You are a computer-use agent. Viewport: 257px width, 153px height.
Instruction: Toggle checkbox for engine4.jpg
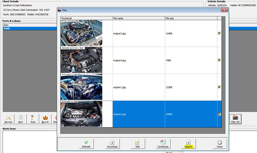(x=219, y=60)
